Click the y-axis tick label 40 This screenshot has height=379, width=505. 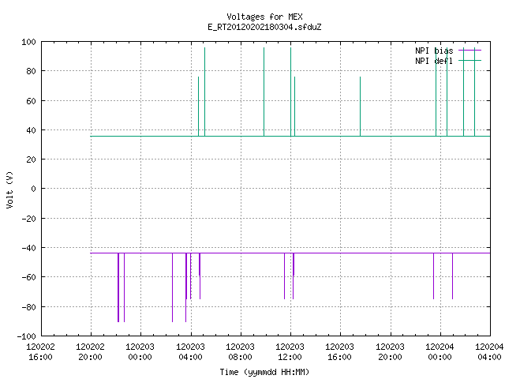pyautogui.click(x=31, y=130)
